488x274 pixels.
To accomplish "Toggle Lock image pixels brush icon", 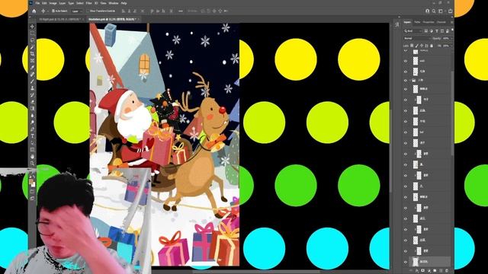I will (x=417, y=46).
